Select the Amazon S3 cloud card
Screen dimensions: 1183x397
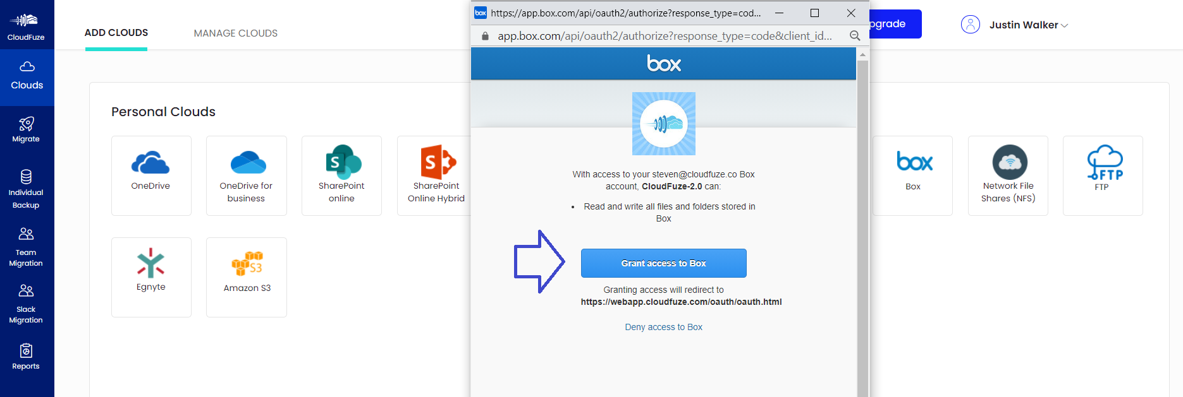pos(247,277)
